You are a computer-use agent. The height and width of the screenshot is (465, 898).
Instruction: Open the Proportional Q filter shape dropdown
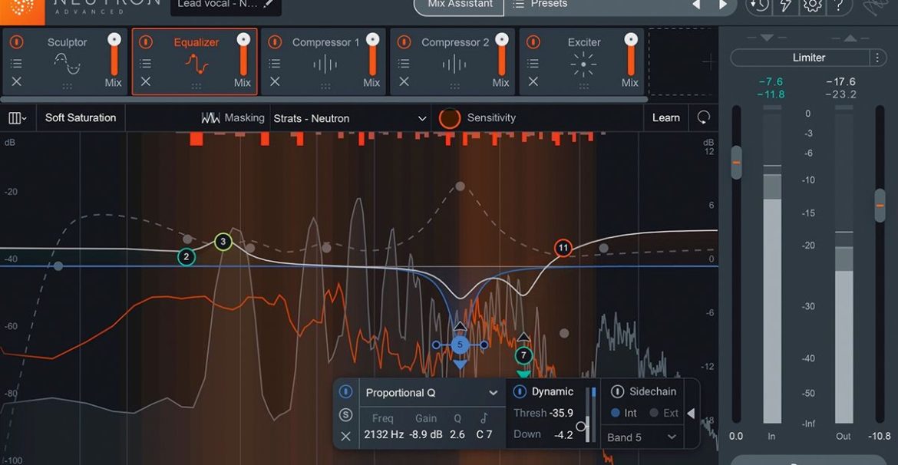432,393
